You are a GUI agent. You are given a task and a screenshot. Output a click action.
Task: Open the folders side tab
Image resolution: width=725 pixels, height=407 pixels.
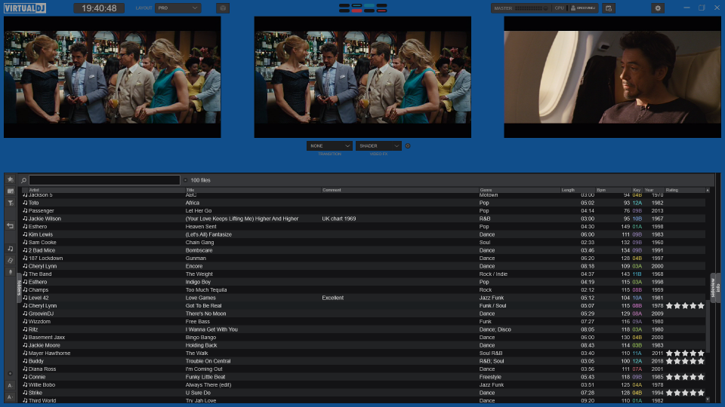[x=20, y=288]
